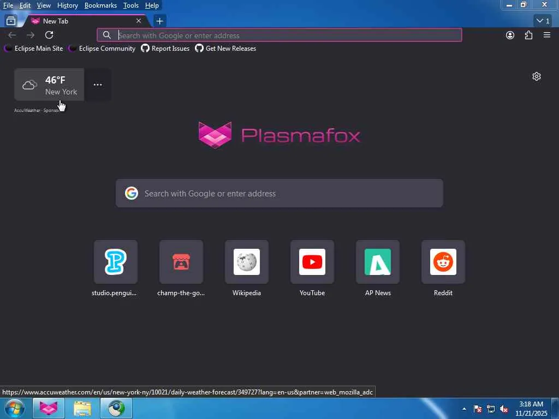559x419 pixels.
Task: Open third taskbar browser app icon
Action: coord(116,408)
